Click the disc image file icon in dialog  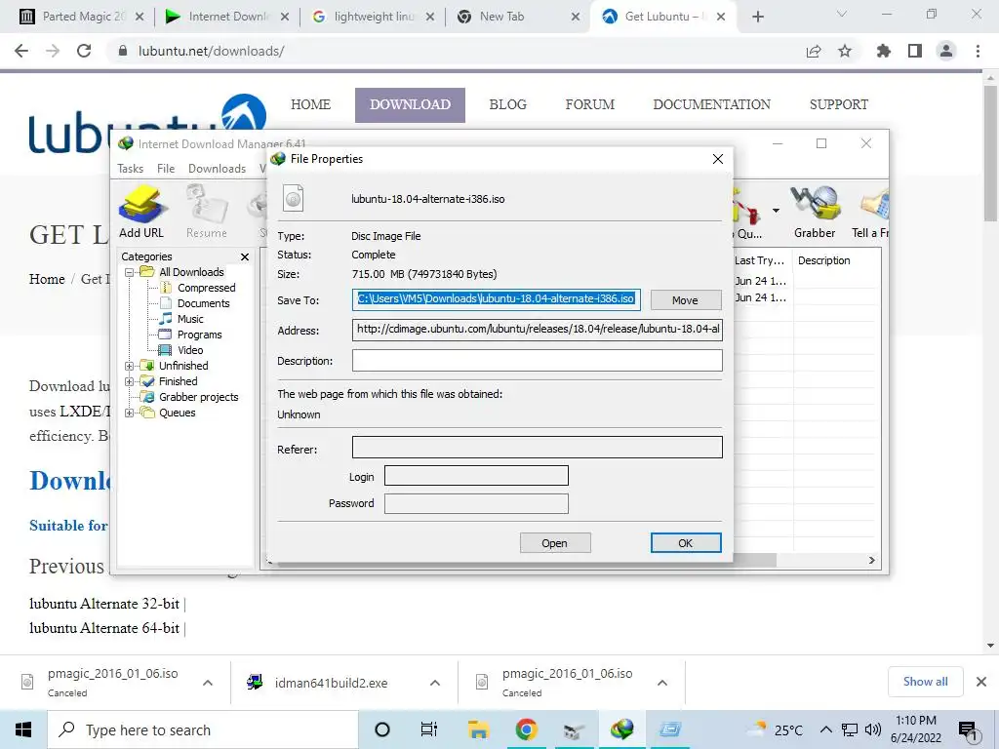point(293,198)
